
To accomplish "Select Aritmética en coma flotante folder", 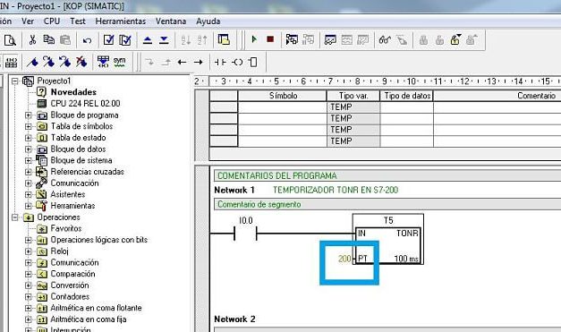I will click(96, 308).
